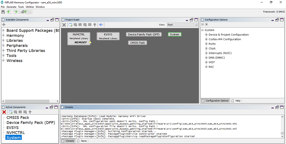Viewport: 286px width, 144px height.
Task: Open the Tools menu
Action: 21,7
